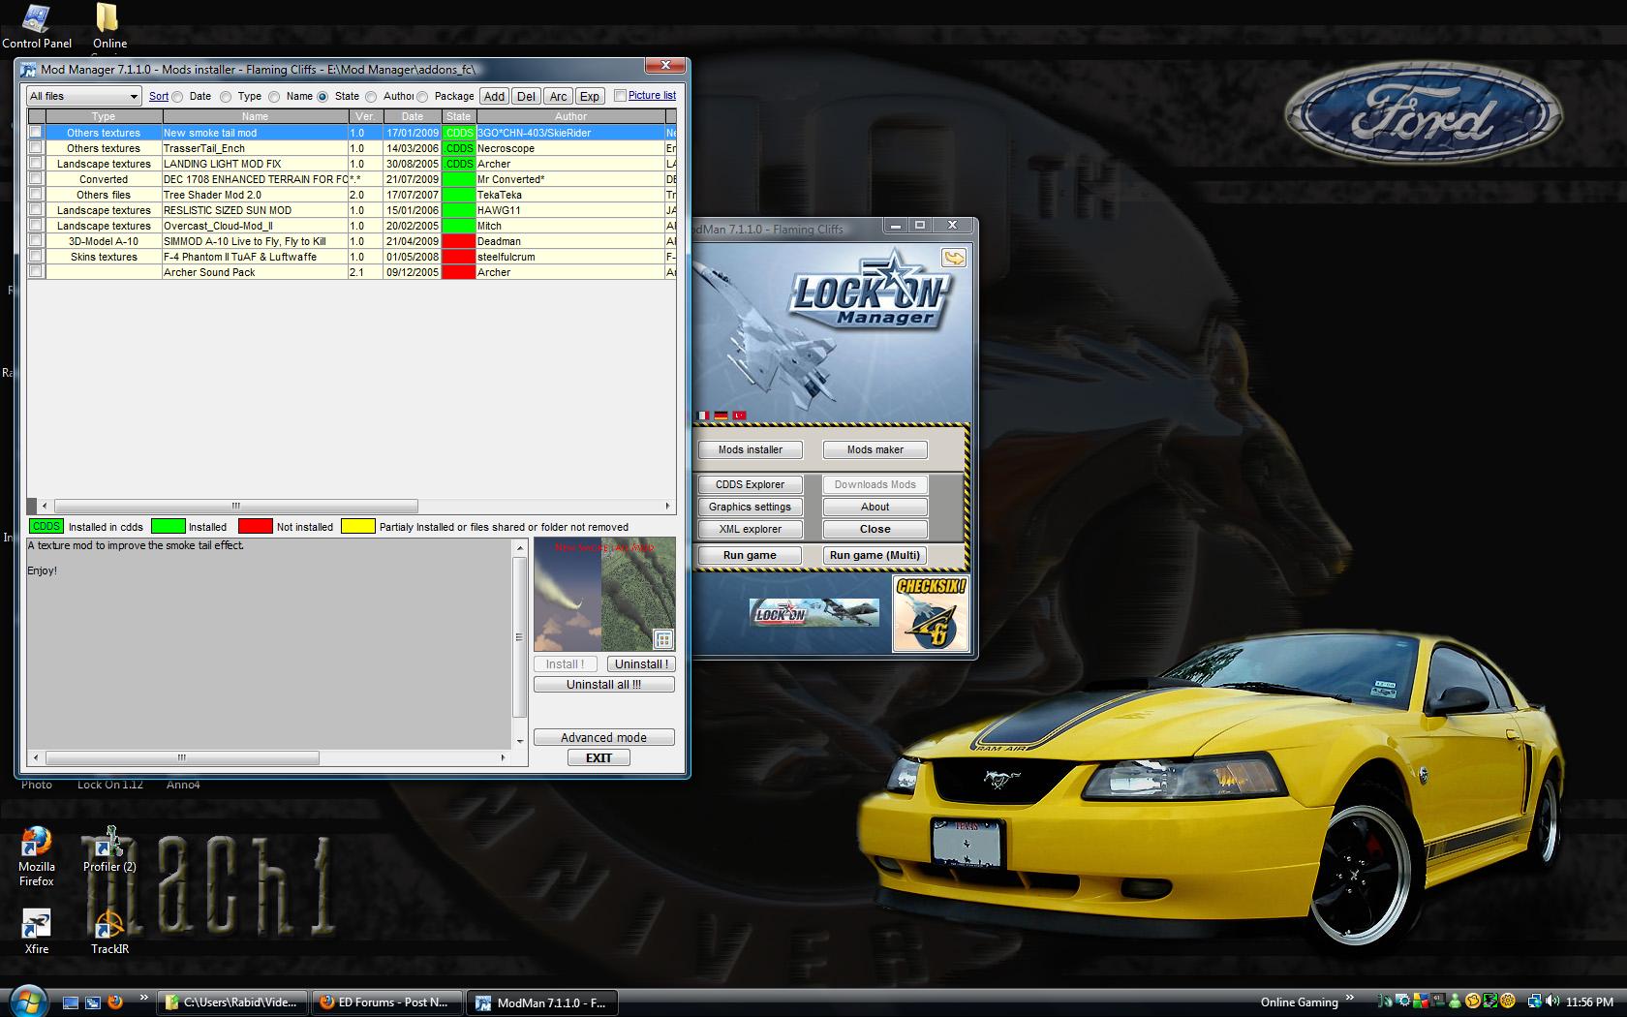
Task: Click the Uninstall ! button
Action: (x=641, y=664)
